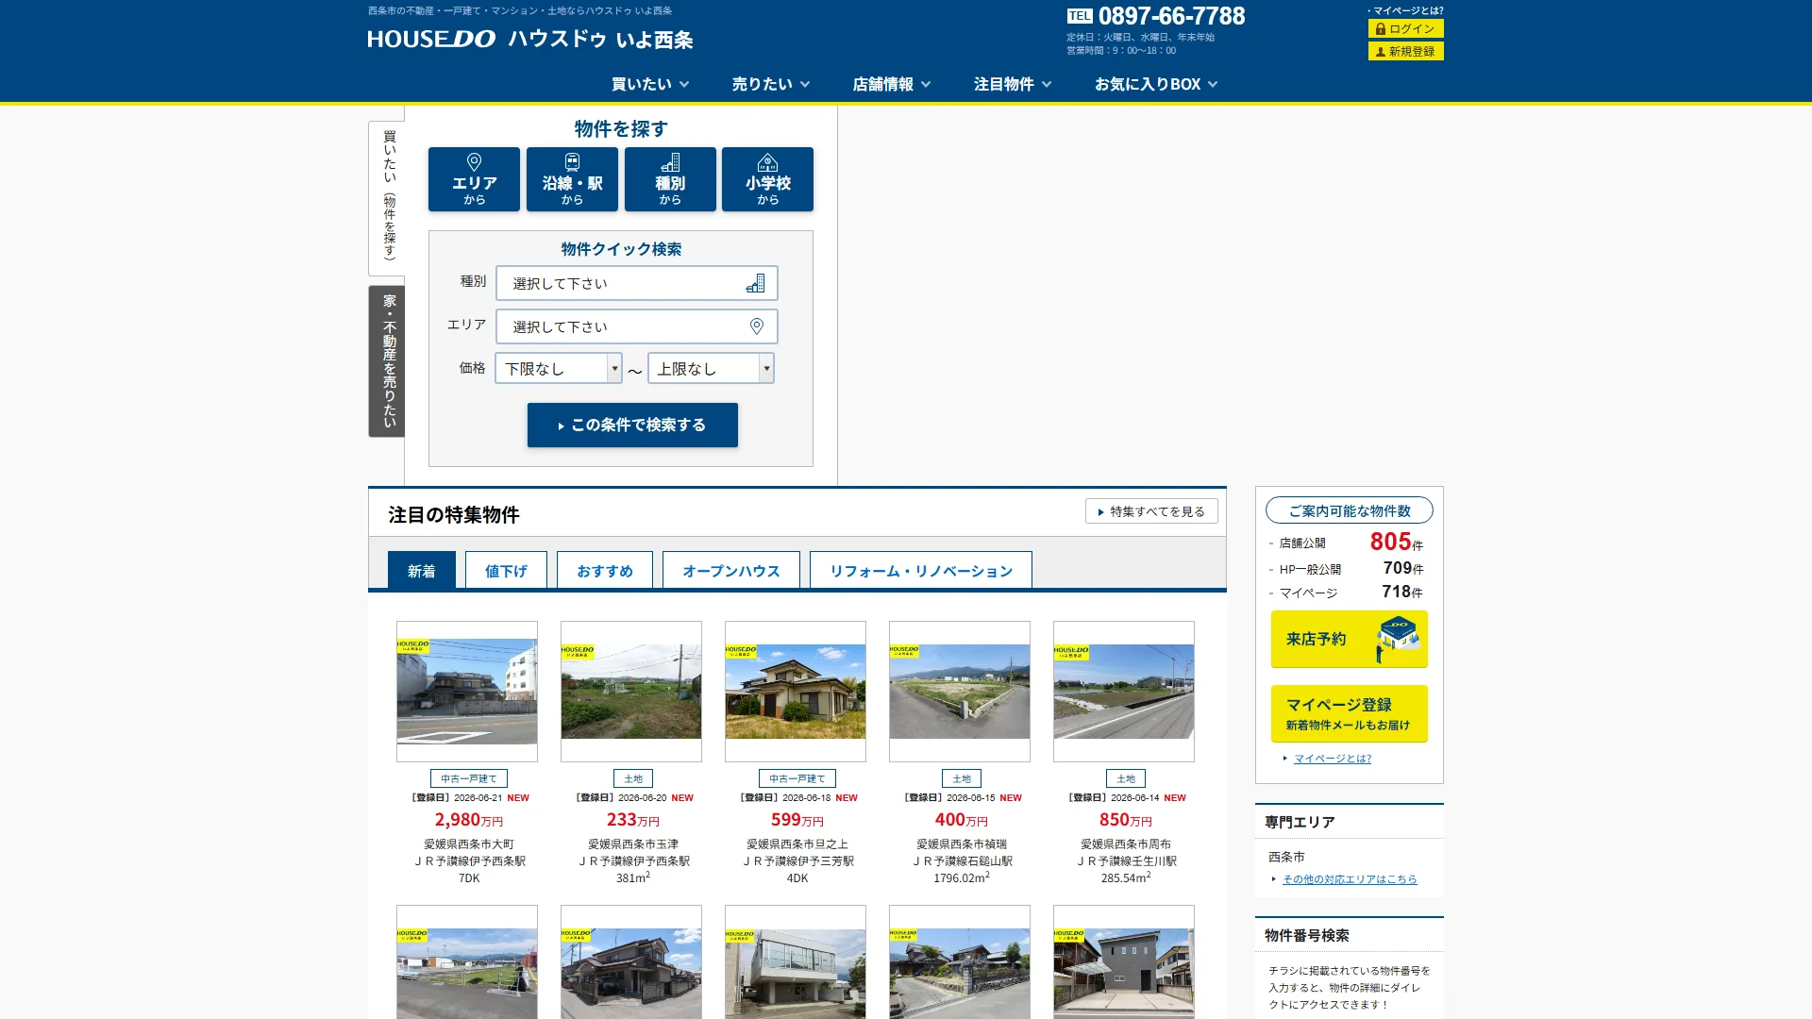Open the 599万円 旦之上 house thumbnail

pos(796,692)
